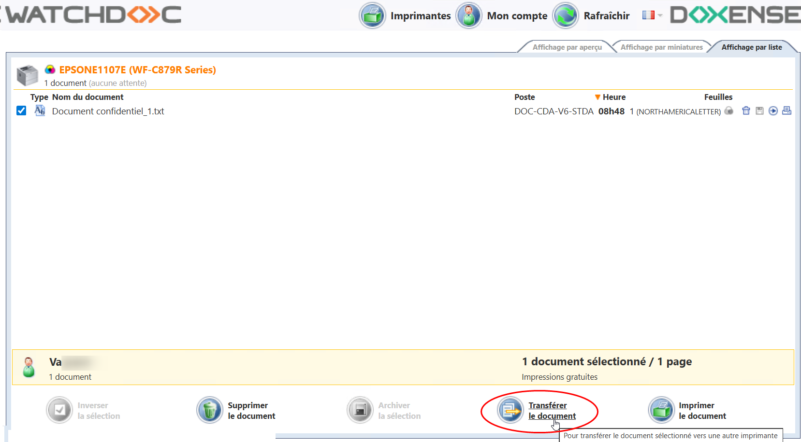Open Mon compte user icon
This screenshot has width=801, height=442.
click(468, 16)
